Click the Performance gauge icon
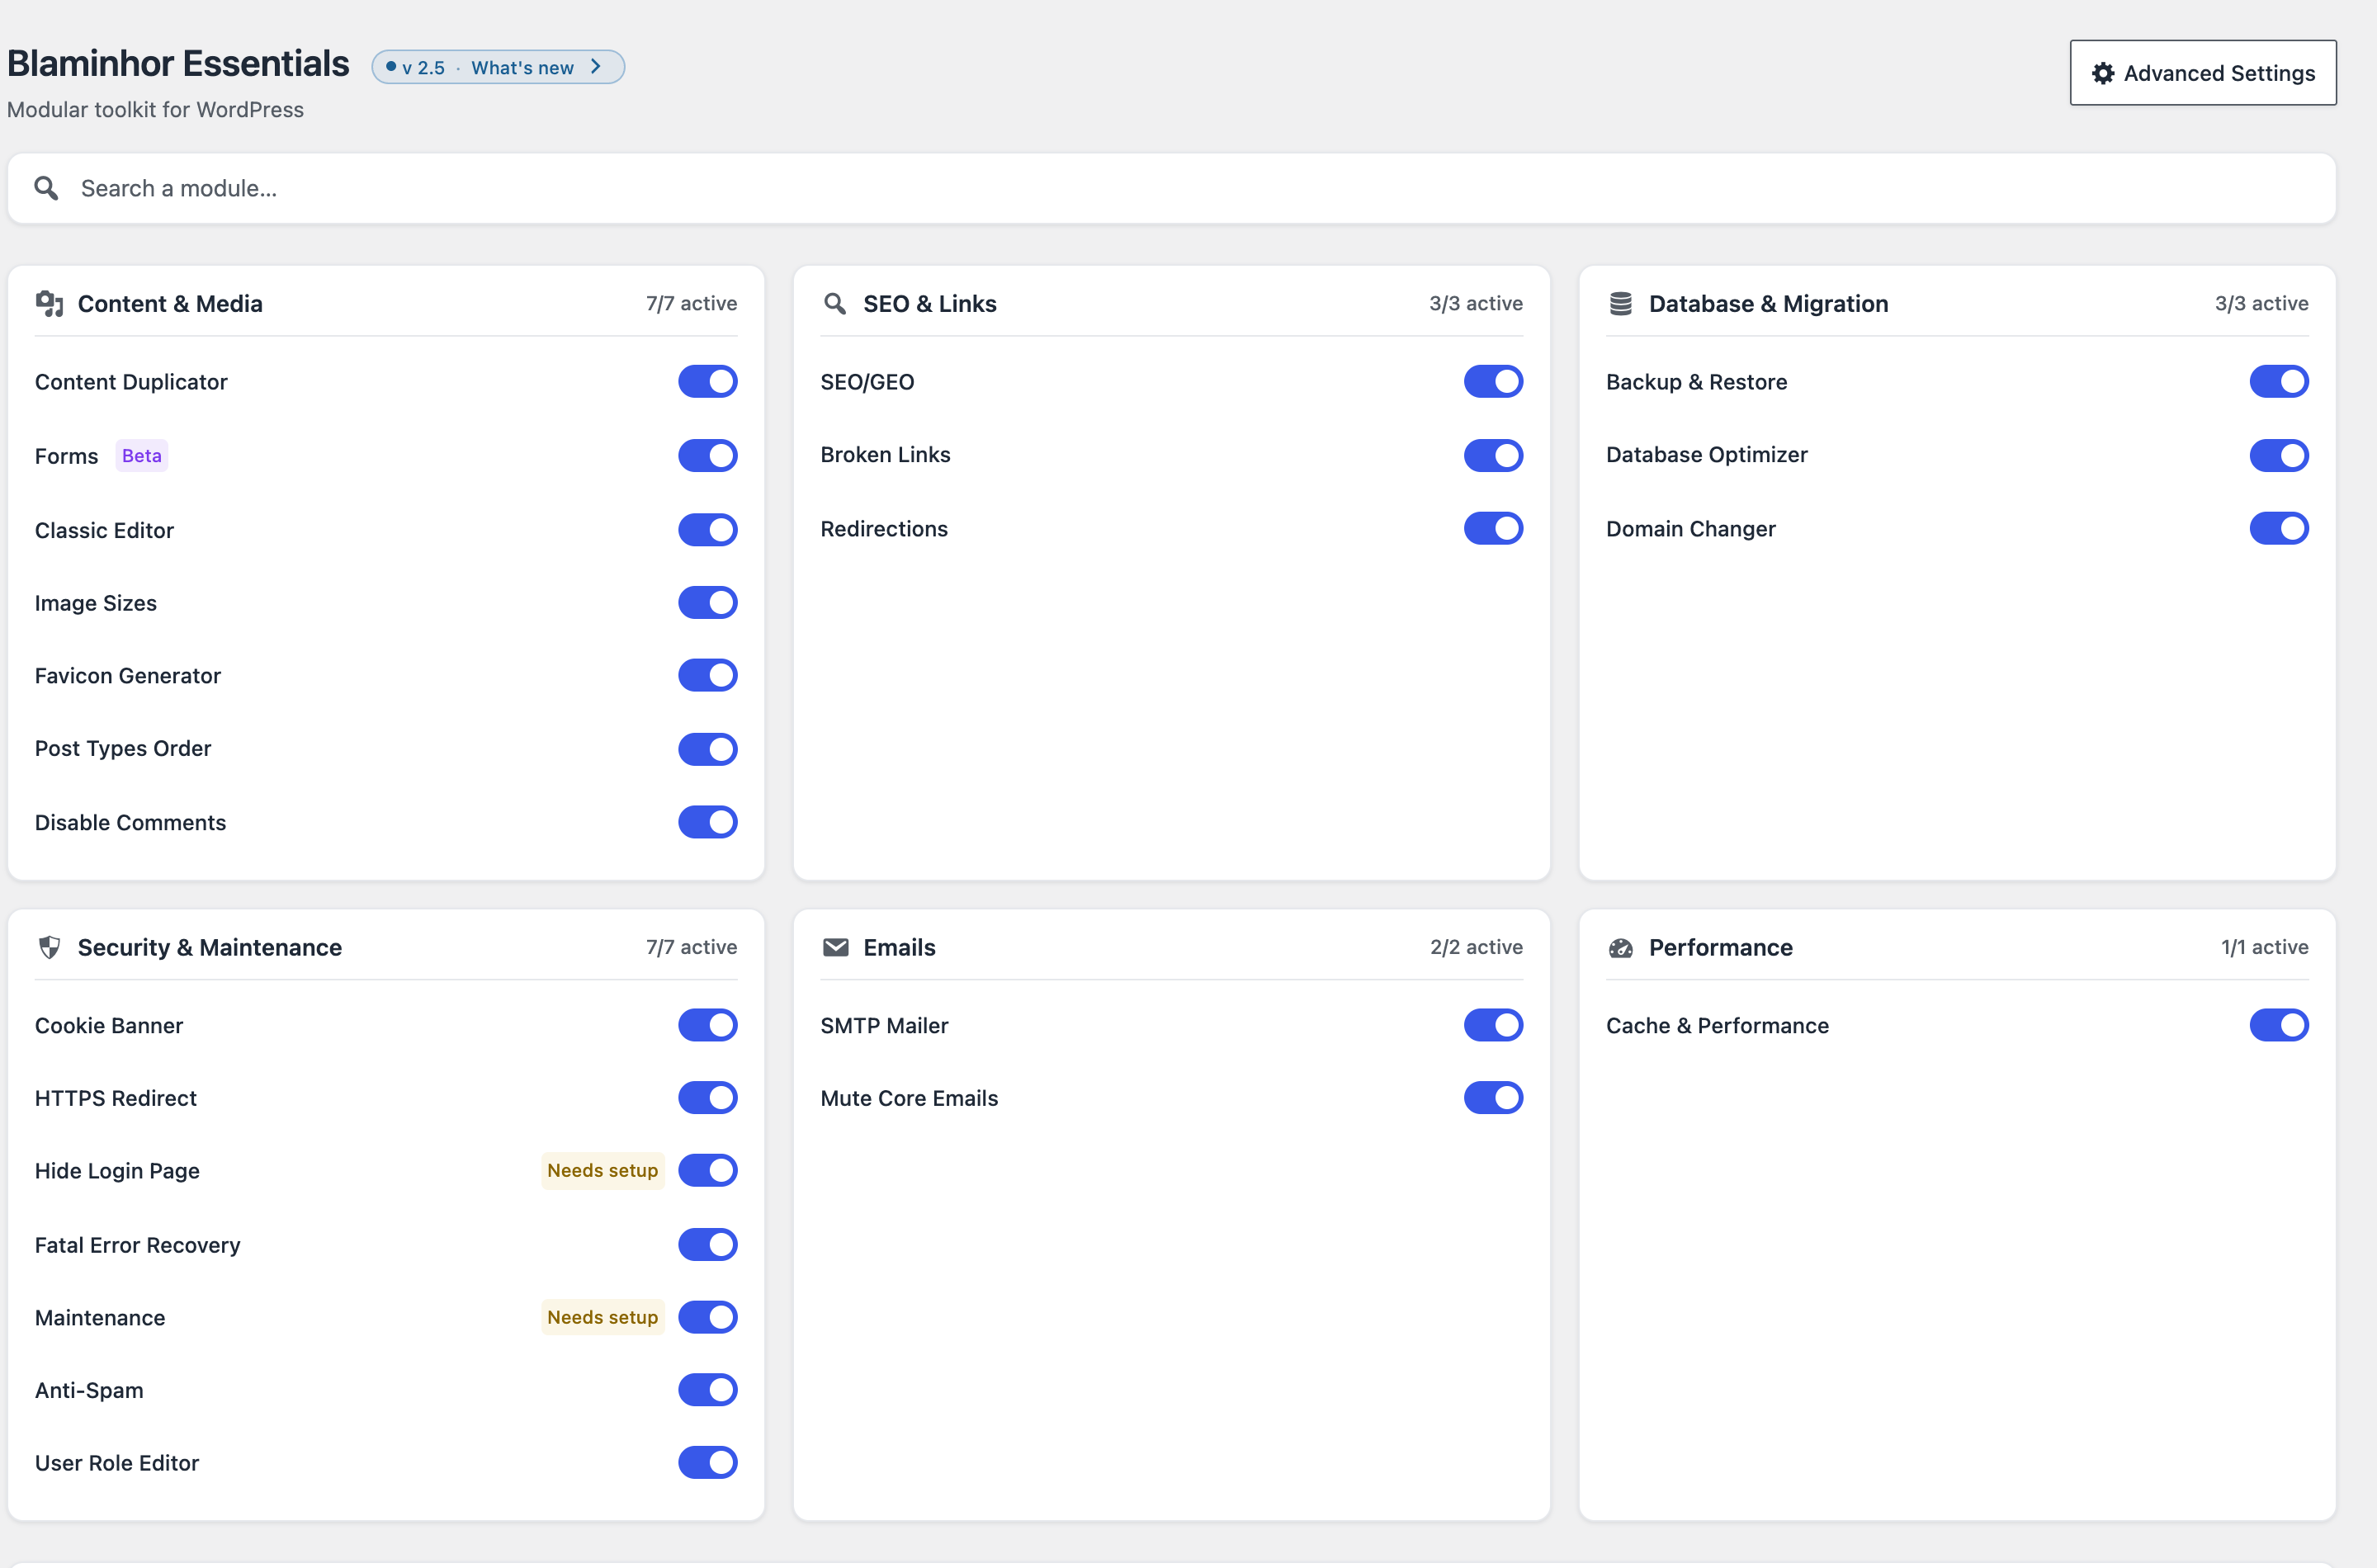The width and height of the screenshot is (2377, 1568). [x=1621, y=947]
